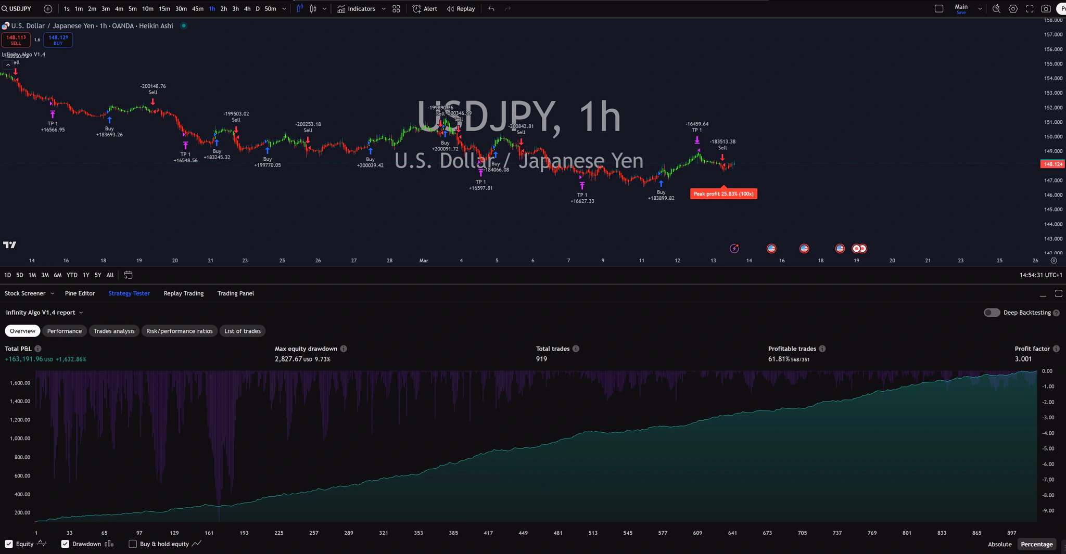The height and width of the screenshot is (554, 1066).
Task: Click the 148.129 BUY button
Action: tap(58, 40)
